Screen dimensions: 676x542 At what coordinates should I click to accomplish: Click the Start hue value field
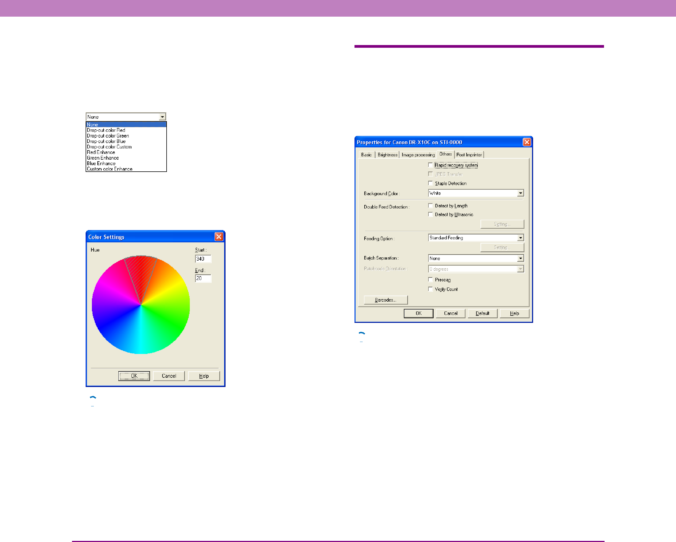pos(203,259)
